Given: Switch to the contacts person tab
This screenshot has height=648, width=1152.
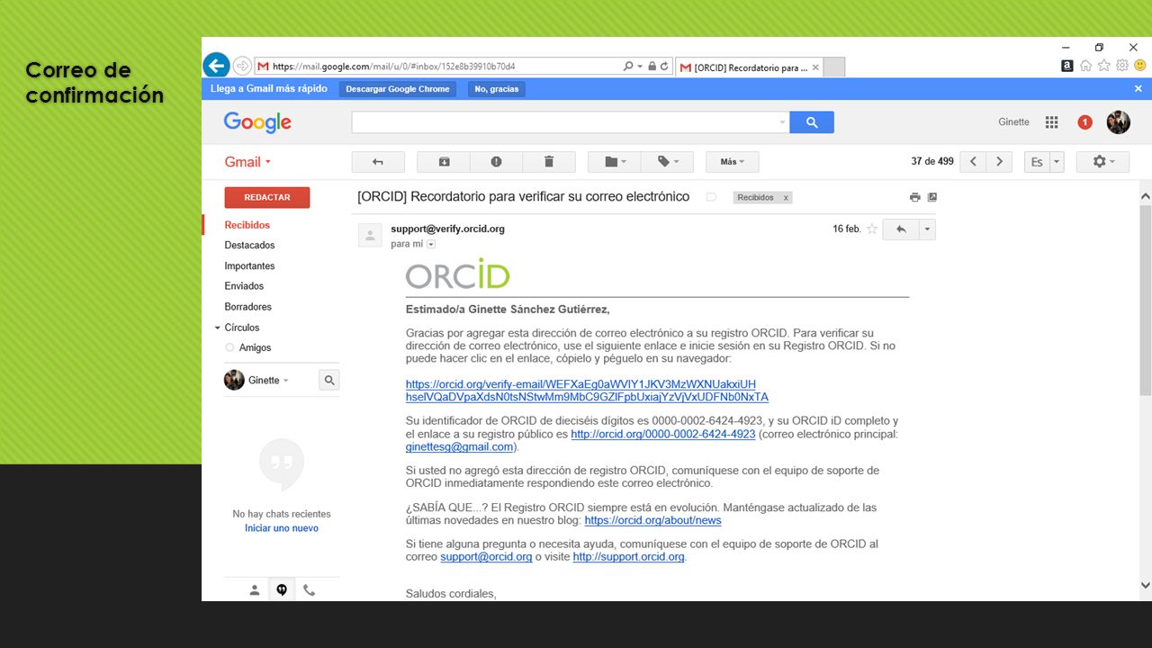Looking at the screenshot, I should tap(255, 590).
